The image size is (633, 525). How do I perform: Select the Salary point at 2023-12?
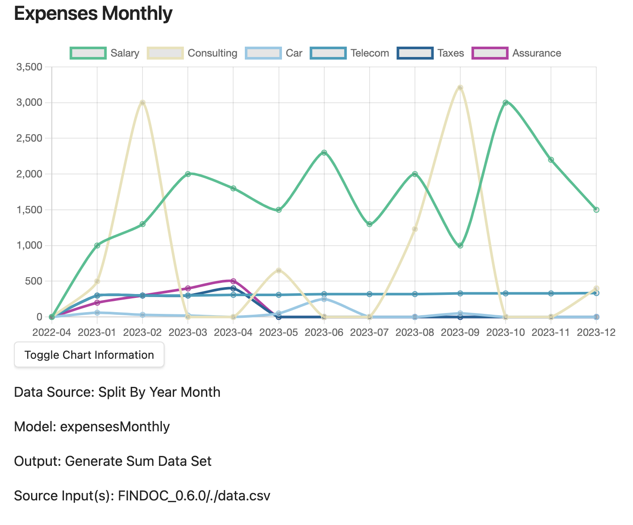596,210
